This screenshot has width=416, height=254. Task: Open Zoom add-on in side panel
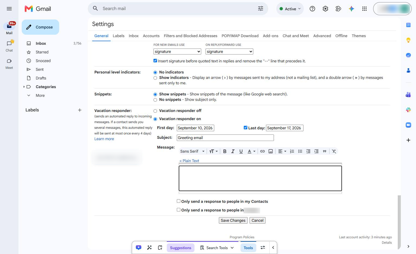click(x=408, y=125)
